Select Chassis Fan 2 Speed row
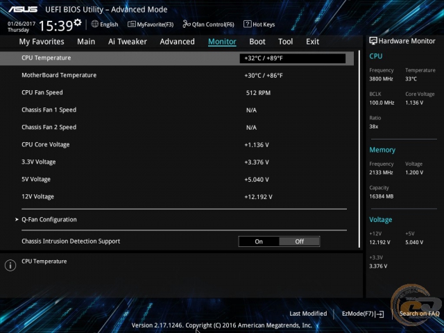The width and height of the screenshot is (444, 333). [x=177, y=127]
